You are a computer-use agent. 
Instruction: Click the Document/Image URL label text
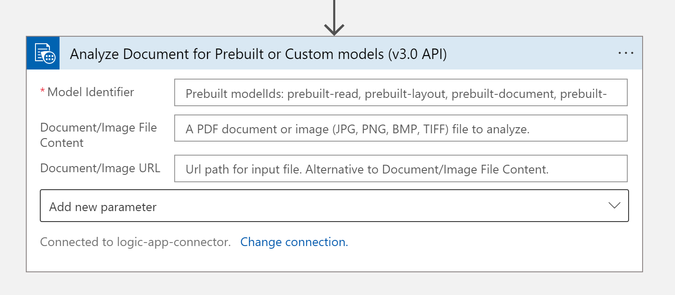100,168
